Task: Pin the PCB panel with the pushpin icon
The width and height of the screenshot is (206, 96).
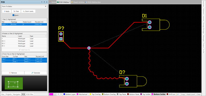Action: (x=44, y=2)
